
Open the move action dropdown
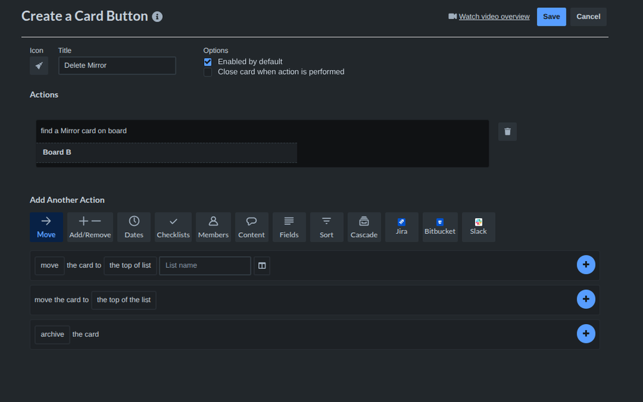pyautogui.click(x=49, y=264)
